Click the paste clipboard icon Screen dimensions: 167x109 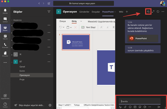(68, 27)
